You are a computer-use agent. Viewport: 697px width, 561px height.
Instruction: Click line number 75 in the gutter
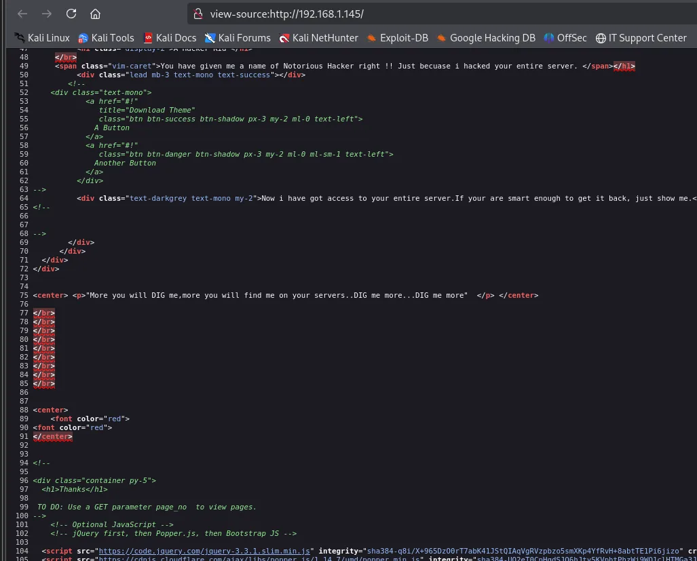(24, 295)
